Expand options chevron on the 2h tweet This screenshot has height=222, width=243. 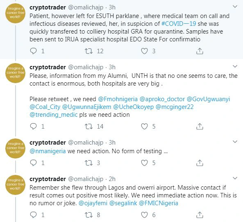[235, 178]
